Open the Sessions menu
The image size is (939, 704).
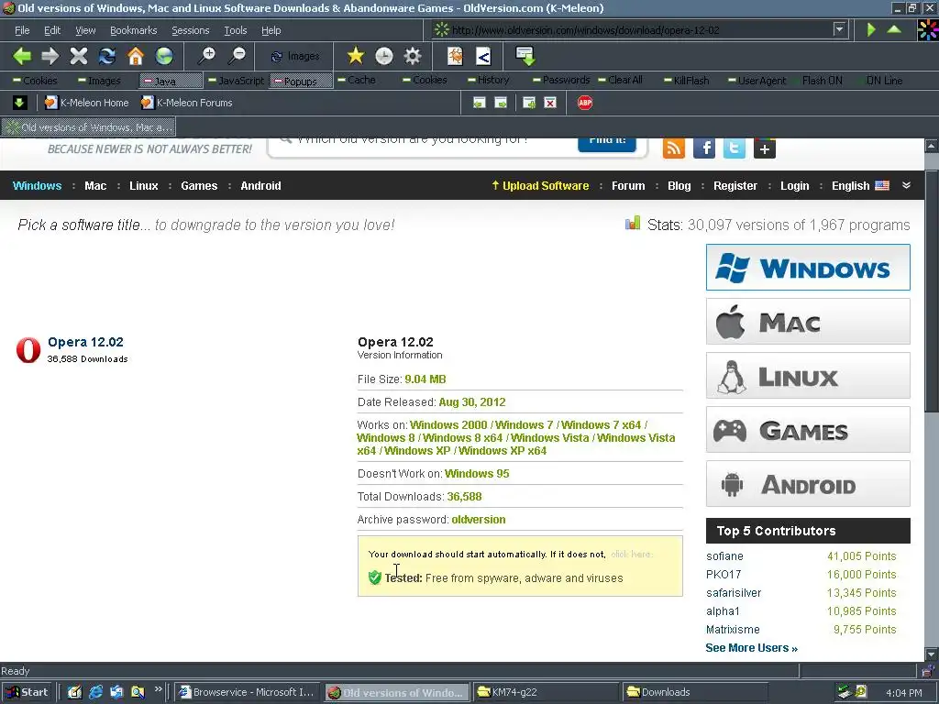click(x=191, y=30)
